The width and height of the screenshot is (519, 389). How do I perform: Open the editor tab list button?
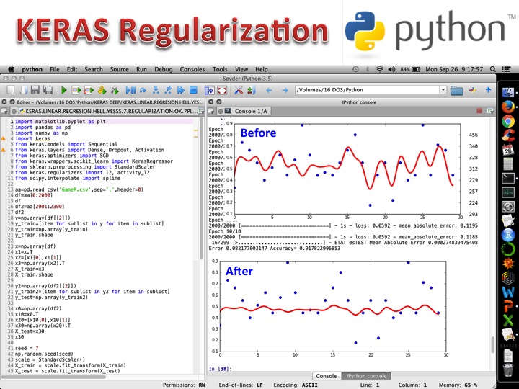click(4, 111)
